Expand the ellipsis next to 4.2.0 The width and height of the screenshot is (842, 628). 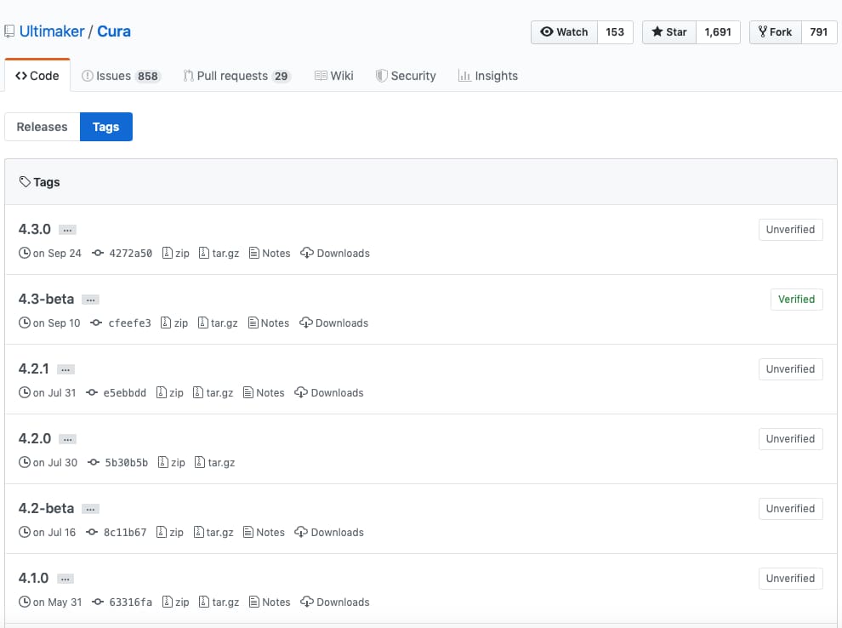pos(67,439)
